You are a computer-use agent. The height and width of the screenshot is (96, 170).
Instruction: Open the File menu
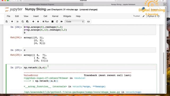coord(8,16)
